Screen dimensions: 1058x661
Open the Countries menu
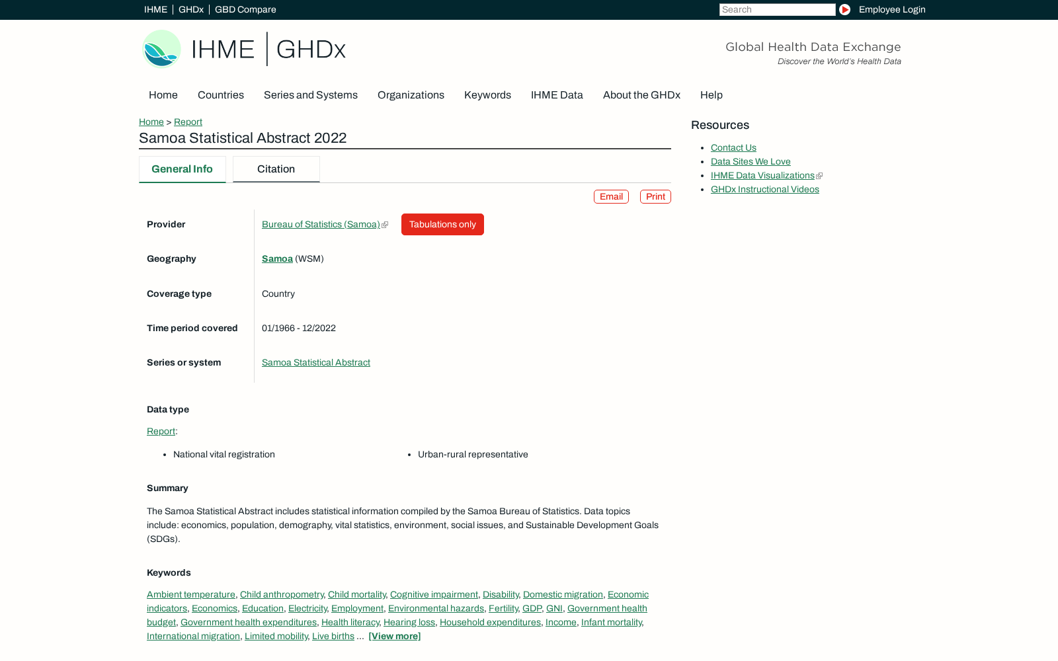(x=221, y=95)
